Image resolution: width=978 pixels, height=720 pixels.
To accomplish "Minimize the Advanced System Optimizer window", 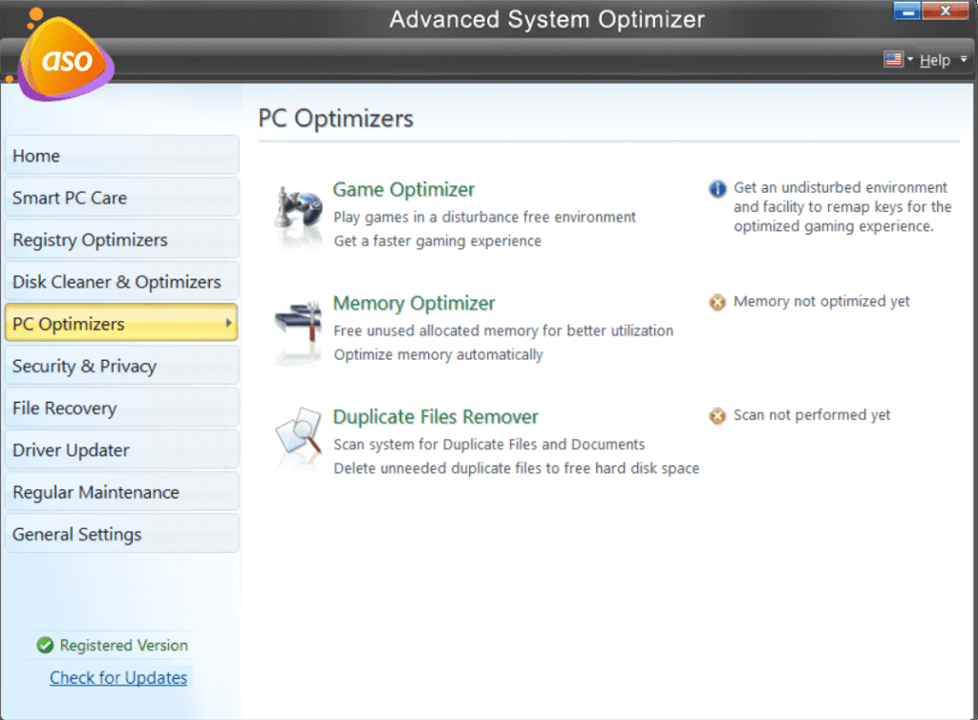I will (906, 11).
